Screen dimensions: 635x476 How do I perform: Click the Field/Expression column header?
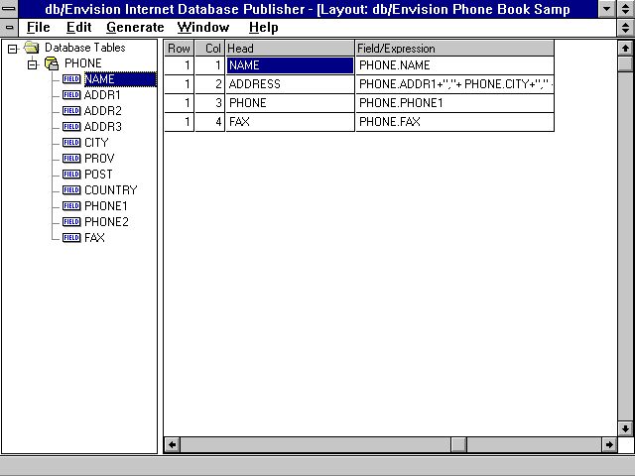pos(453,48)
